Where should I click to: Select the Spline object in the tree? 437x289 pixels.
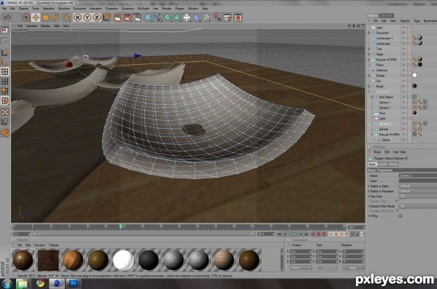[386, 140]
